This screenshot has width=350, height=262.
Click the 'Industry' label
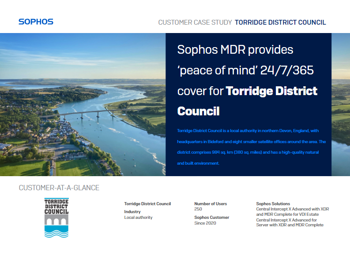[x=132, y=212]
